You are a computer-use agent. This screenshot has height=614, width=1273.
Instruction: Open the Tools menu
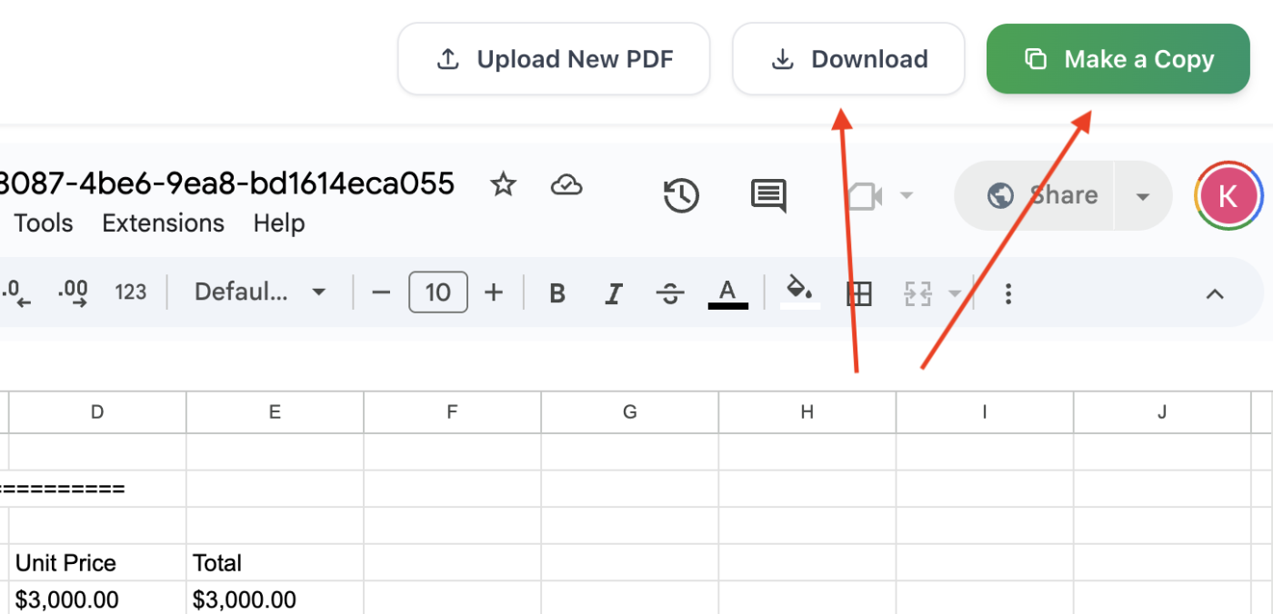43,223
